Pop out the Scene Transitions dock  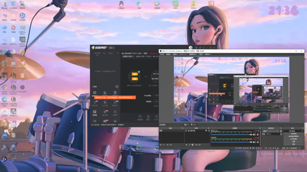pyautogui.click(x=281, y=128)
